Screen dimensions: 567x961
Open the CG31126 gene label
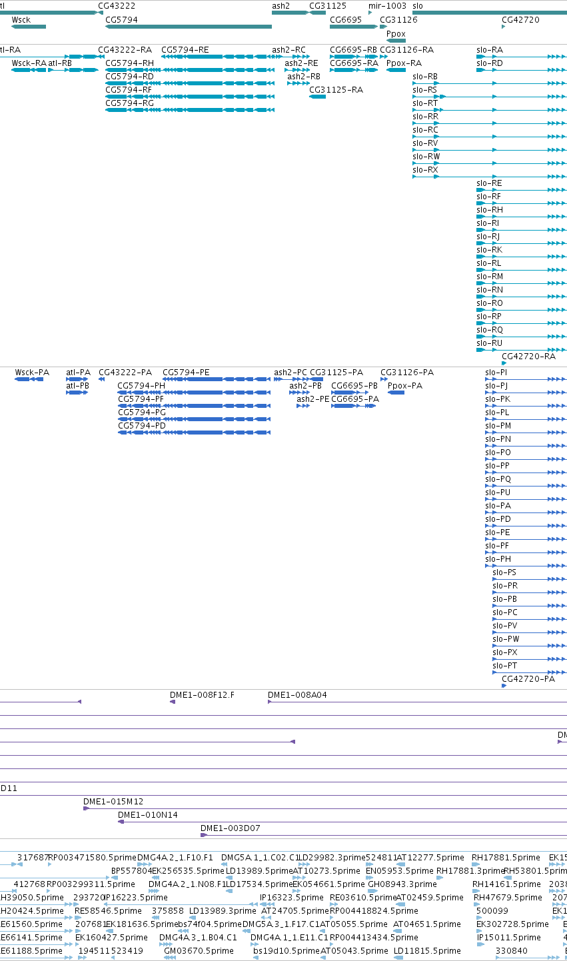coord(398,20)
